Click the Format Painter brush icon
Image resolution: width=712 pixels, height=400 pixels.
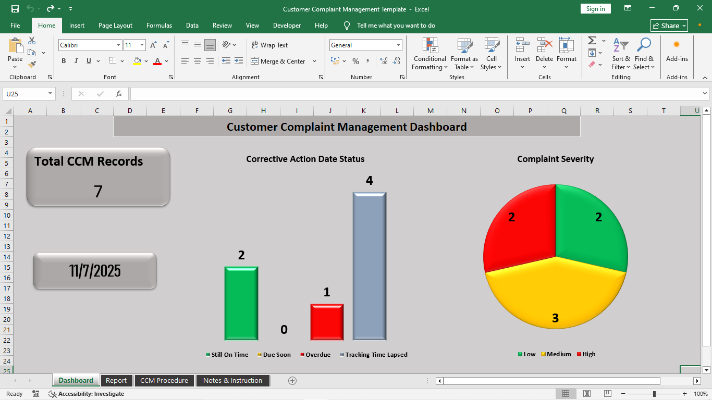pyautogui.click(x=32, y=65)
